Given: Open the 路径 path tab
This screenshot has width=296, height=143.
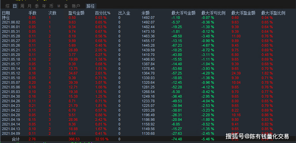Looking at the screenshot, I should tap(90, 6).
